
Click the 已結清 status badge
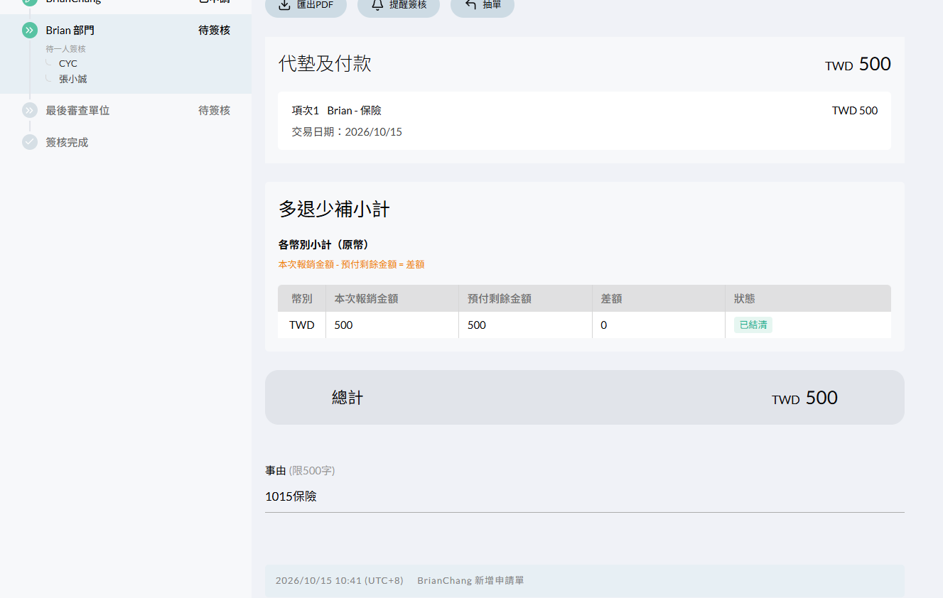tap(753, 325)
